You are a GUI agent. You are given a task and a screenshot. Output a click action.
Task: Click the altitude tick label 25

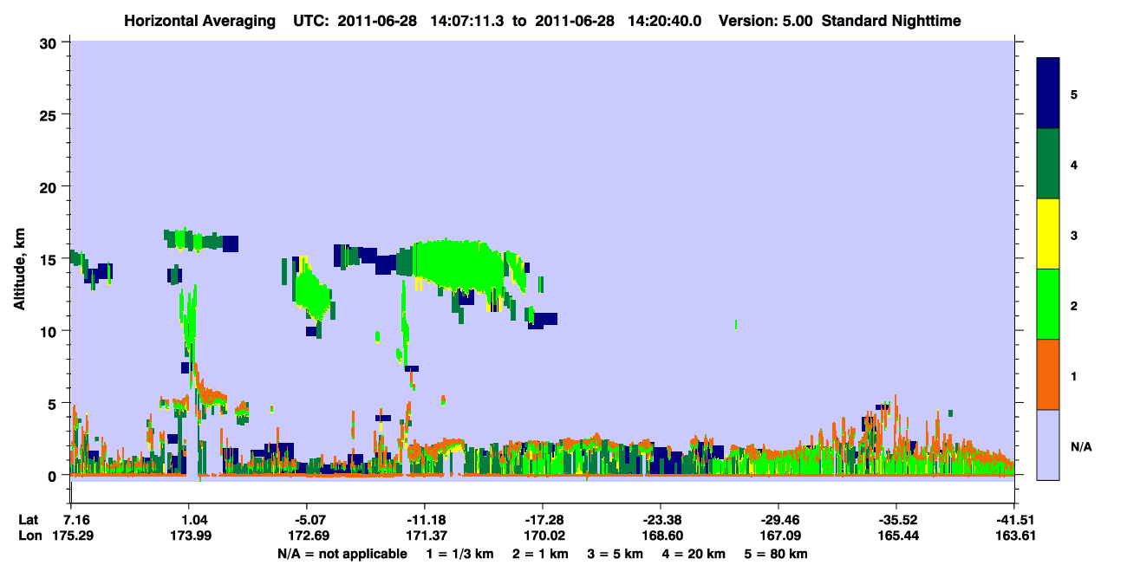click(x=50, y=114)
